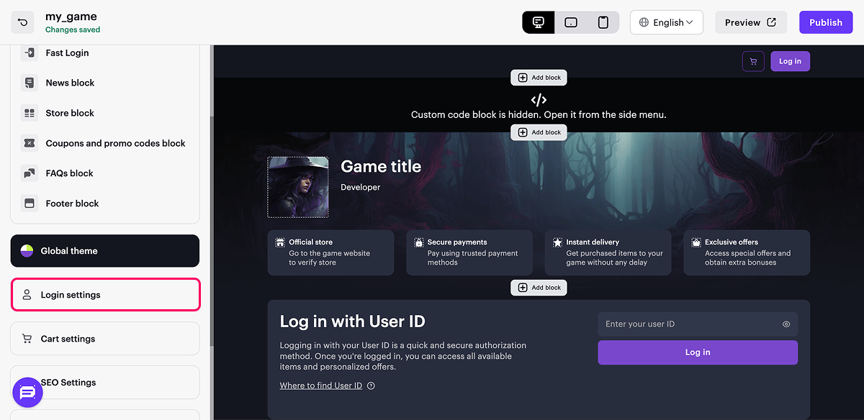The image size is (864, 420).
Task: Click the Store block grid icon
Action: [30, 113]
